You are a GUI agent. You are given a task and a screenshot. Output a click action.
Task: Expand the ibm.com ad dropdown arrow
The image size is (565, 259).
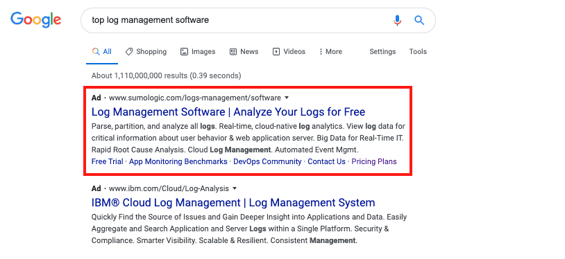(x=235, y=188)
